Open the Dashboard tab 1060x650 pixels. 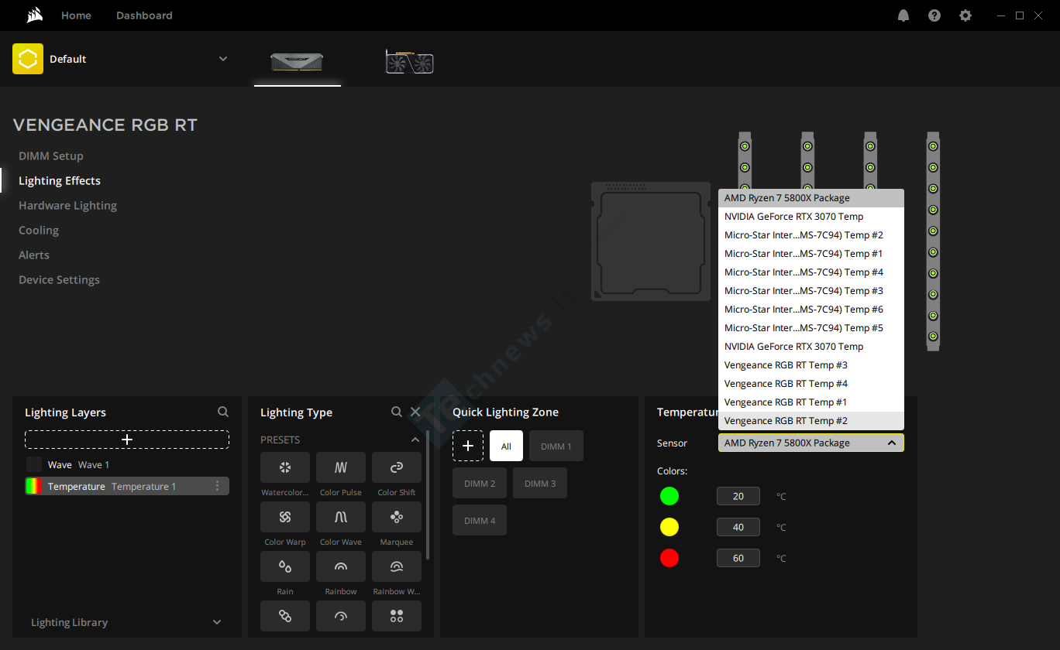(x=144, y=15)
